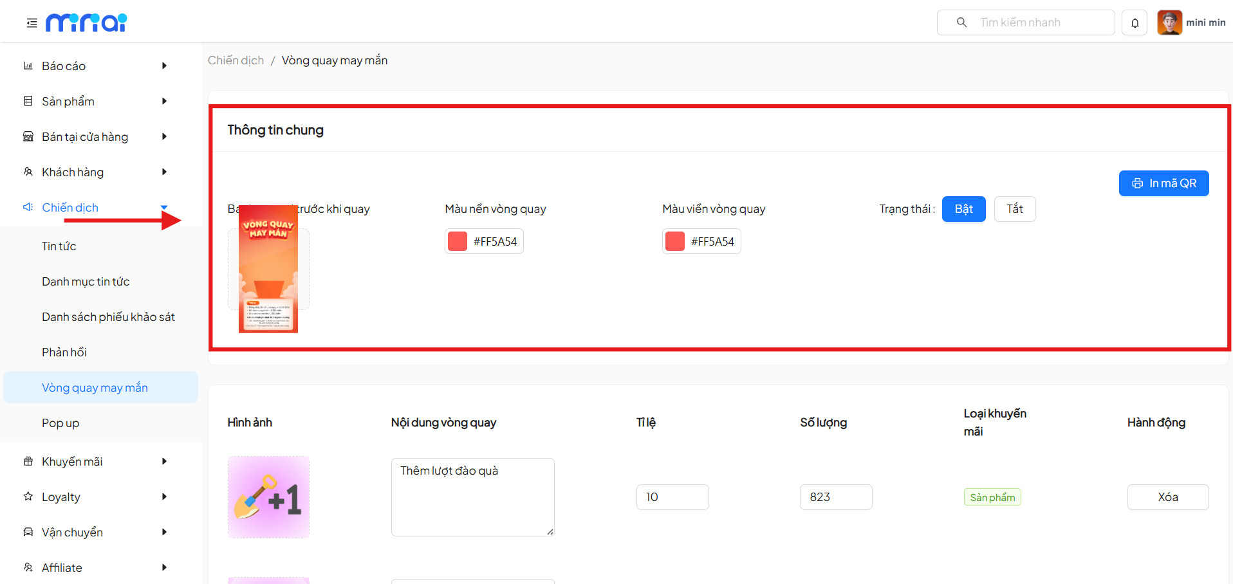The height and width of the screenshot is (584, 1233).
Task: Turn off status with Tắt button
Action: point(1014,209)
